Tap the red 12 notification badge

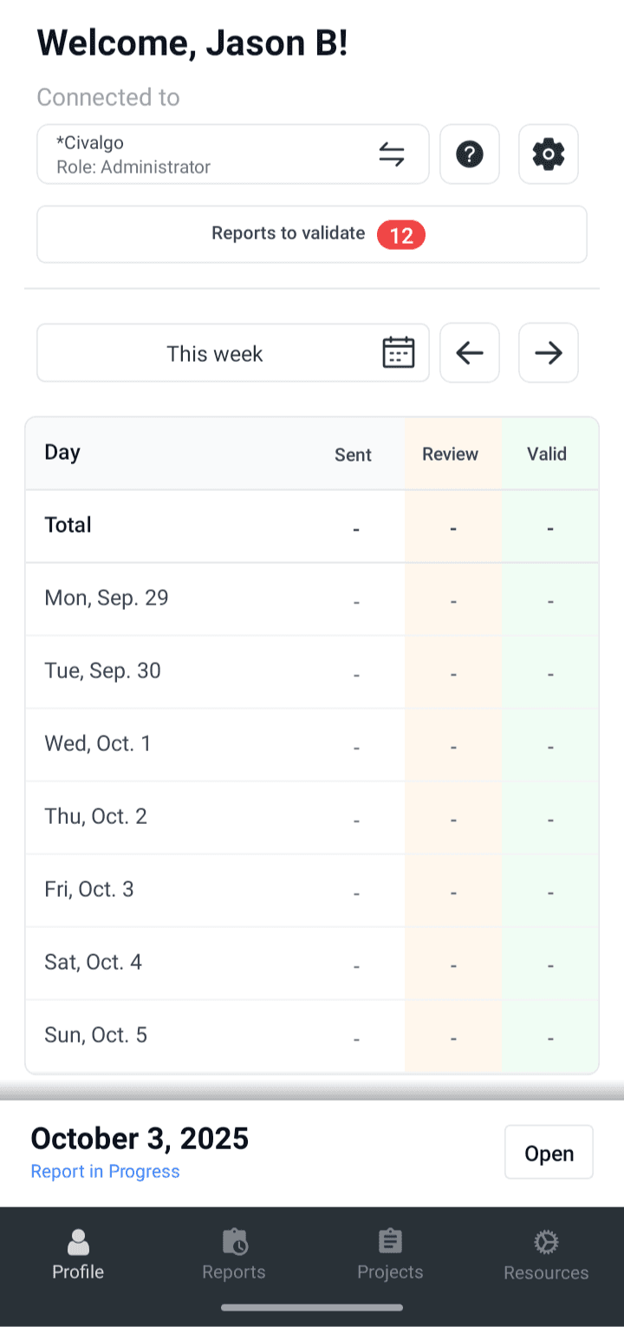pyautogui.click(x=401, y=234)
